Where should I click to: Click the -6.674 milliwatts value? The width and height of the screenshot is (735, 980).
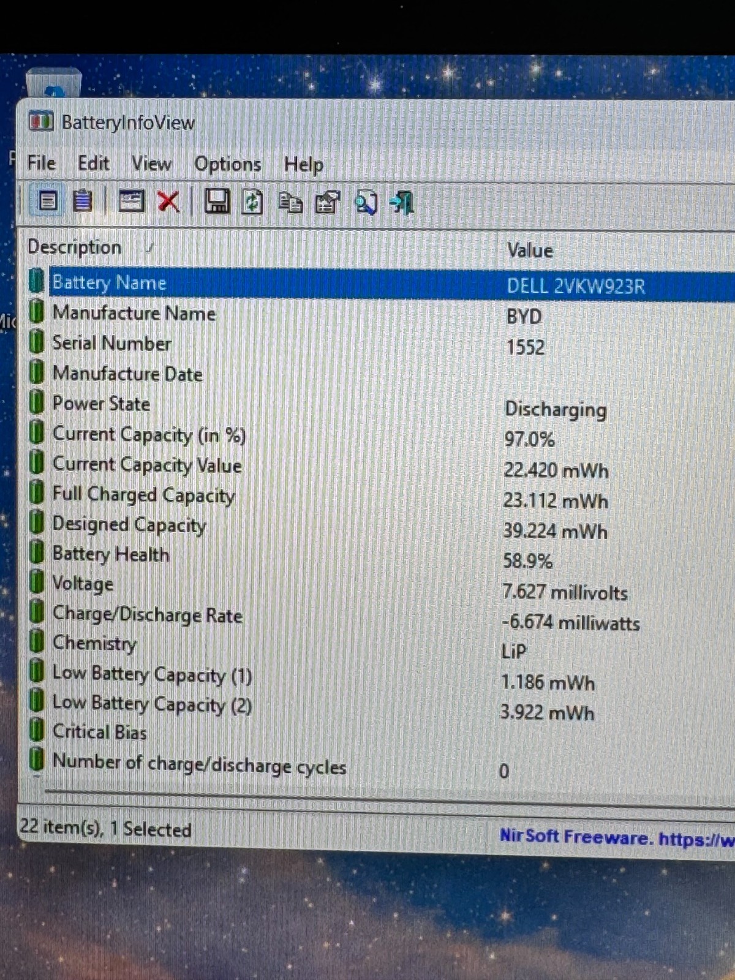pos(571,622)
